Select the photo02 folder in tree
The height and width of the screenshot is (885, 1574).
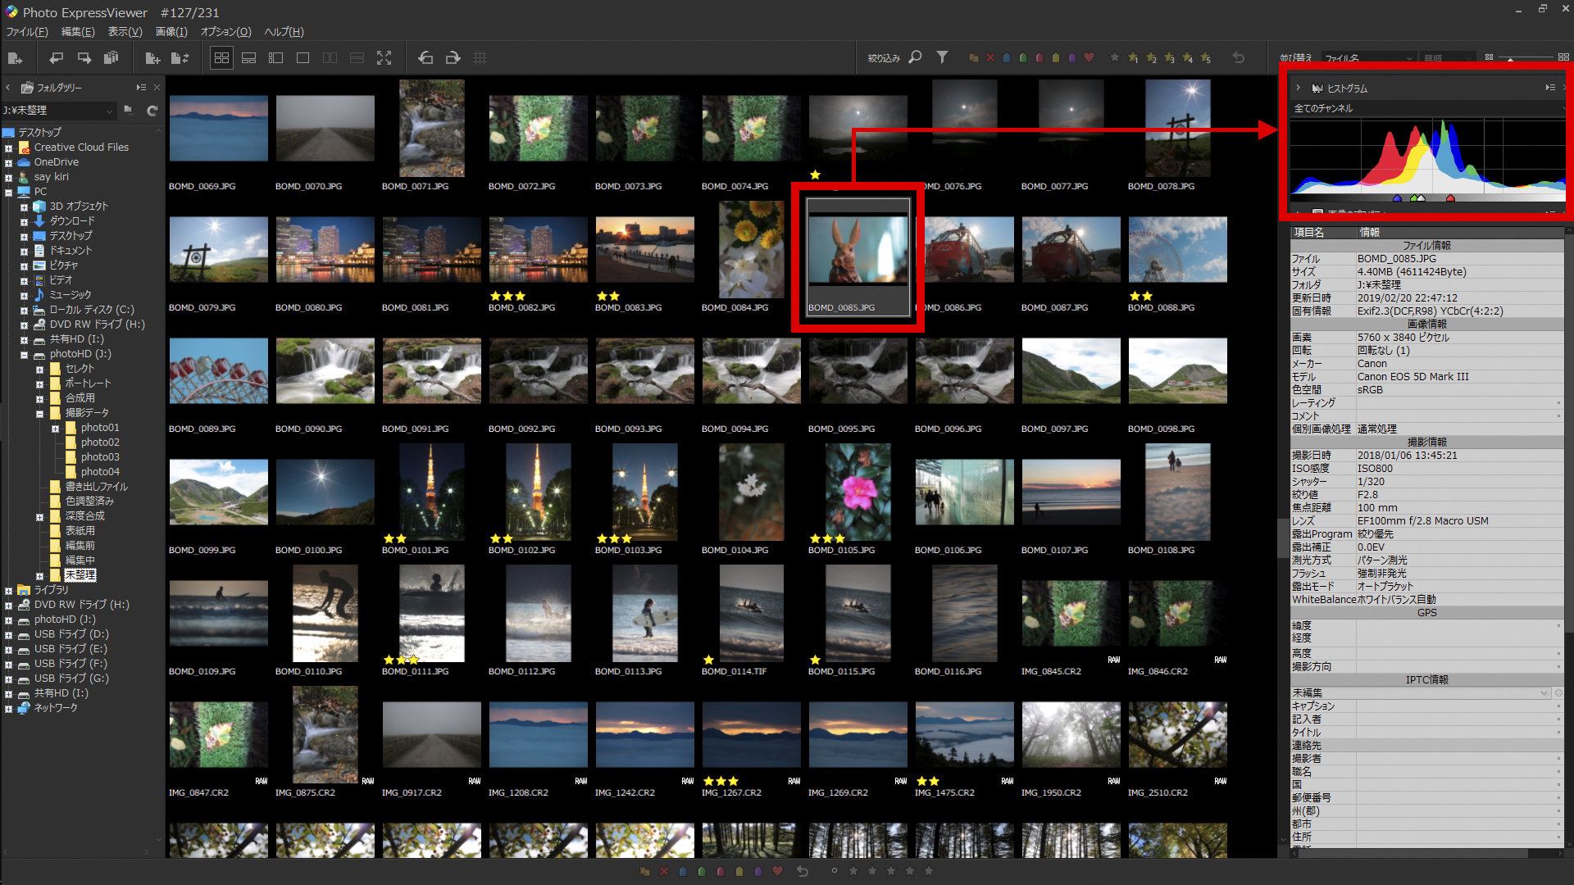(100, 442)
